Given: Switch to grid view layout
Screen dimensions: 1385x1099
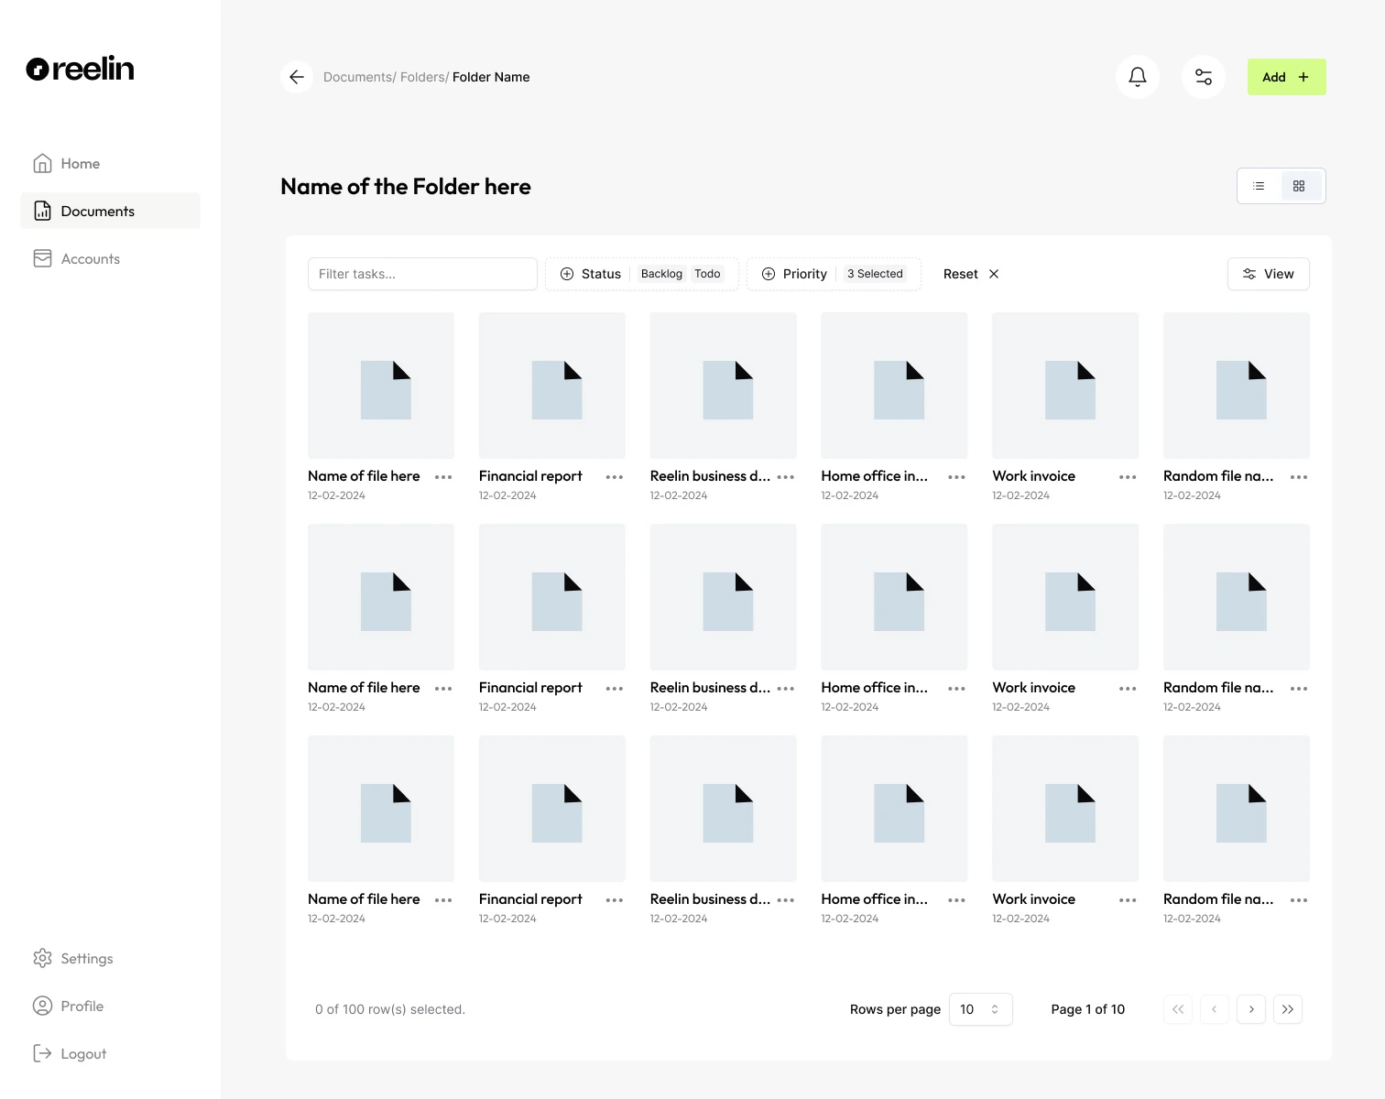Looking at the screenshot, I should tap(1299, 186).
